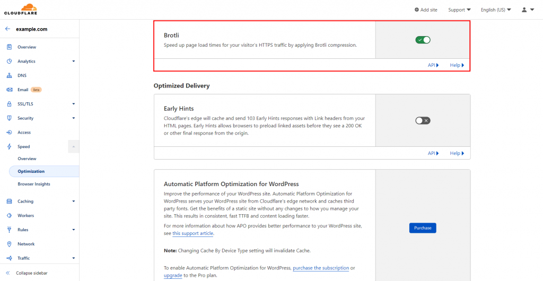The image size is (543, 281).
Task: Open the Workers page
Action: 25,215
